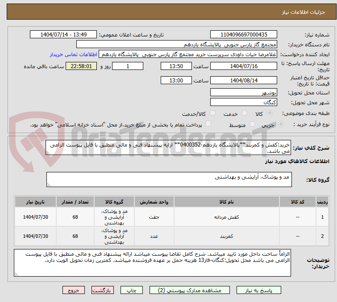Image resolution: width=337 pixels, height=302 pixels.
Task: Click the buyer organization name field
Action: coord(177,45)
